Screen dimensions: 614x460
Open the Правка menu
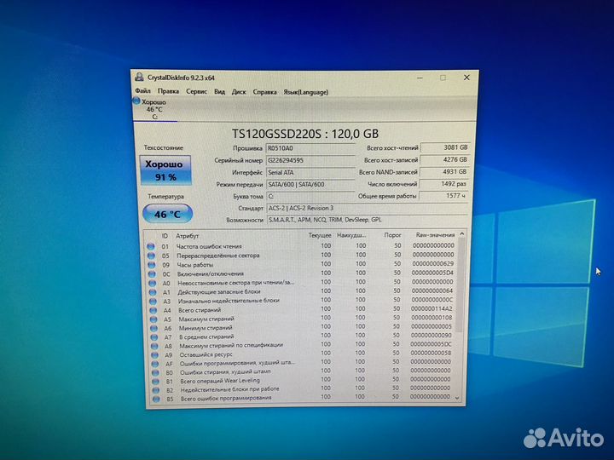pyautogui.click(x=168, y=91)
